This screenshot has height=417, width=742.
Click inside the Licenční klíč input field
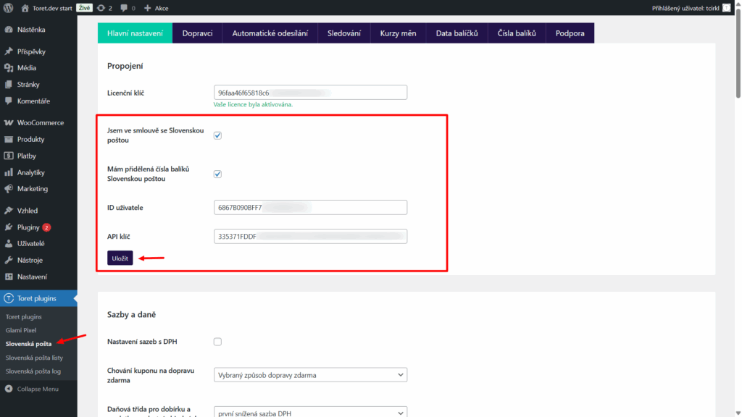(x=310, y=92)
